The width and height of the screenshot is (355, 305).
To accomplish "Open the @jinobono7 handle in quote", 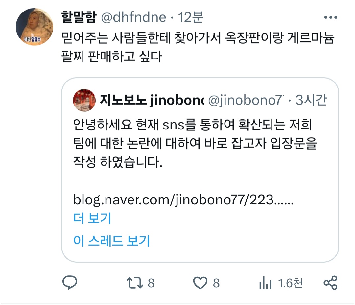I will click(x=246, y=100).
